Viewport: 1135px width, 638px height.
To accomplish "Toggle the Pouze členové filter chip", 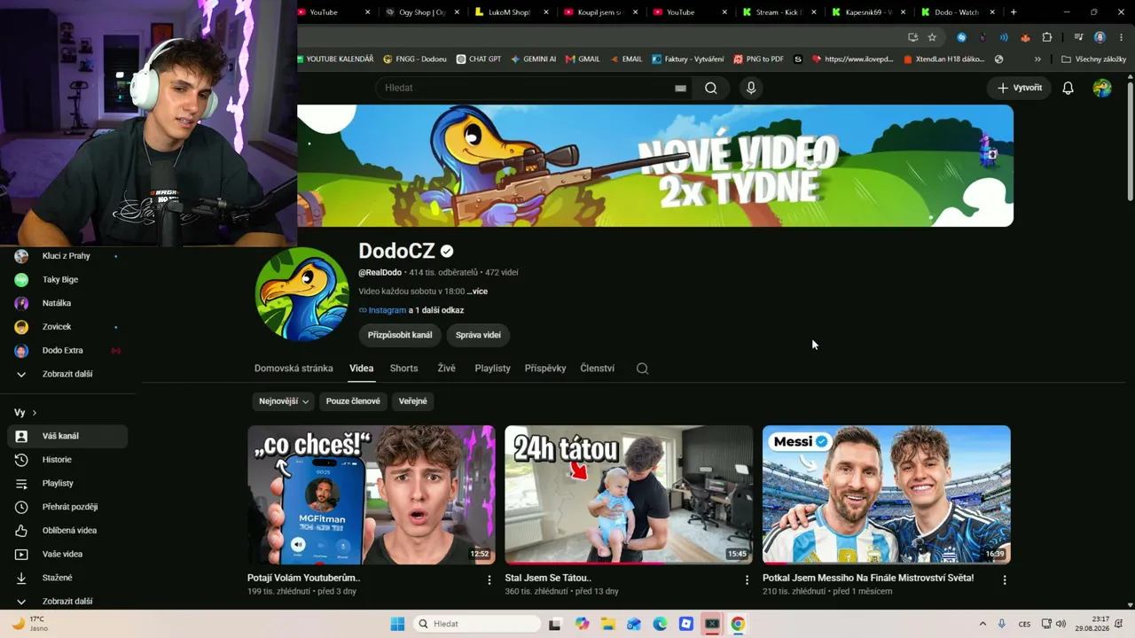I will pos(353,401).
